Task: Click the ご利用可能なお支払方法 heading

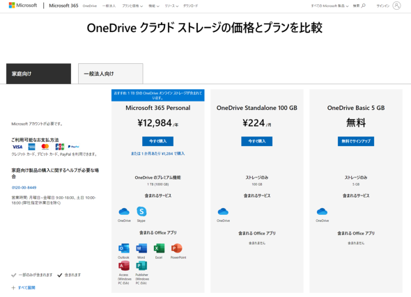Action: 35,140
